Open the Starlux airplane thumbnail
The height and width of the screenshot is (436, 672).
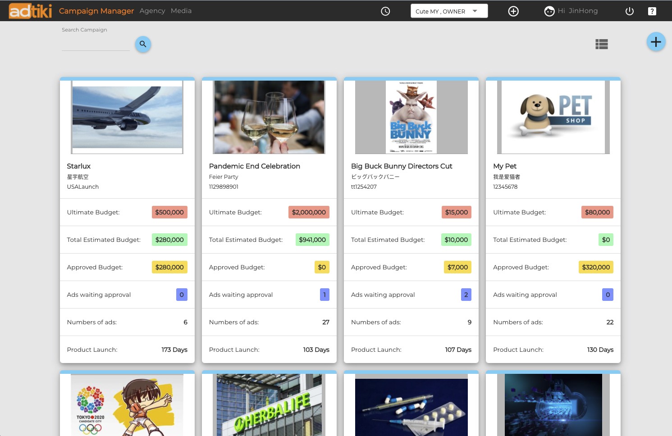click(x=128, y=117)
